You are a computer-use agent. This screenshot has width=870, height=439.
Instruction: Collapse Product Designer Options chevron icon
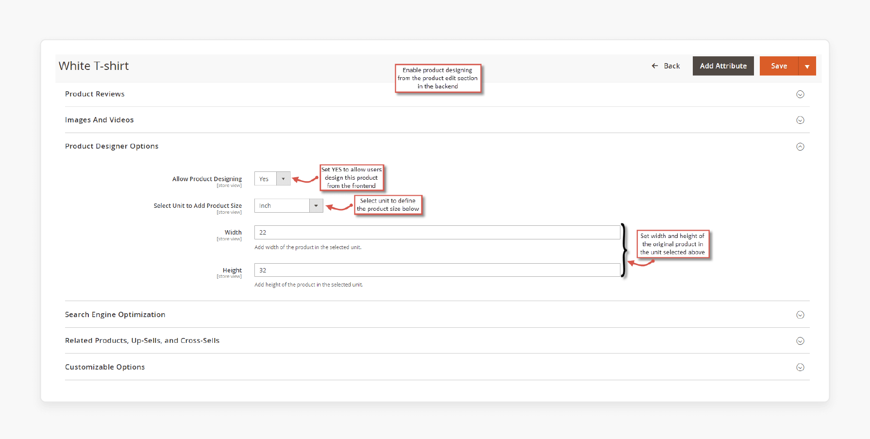[x=800, y=147]
